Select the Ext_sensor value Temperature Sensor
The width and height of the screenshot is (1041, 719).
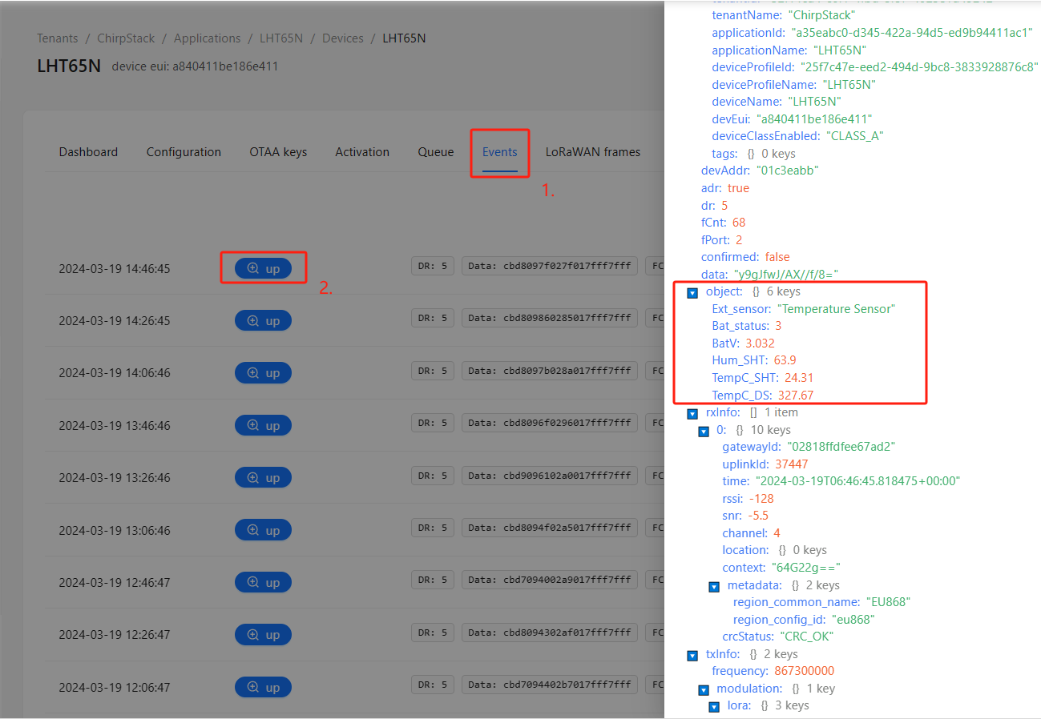[x=836, y=309]
